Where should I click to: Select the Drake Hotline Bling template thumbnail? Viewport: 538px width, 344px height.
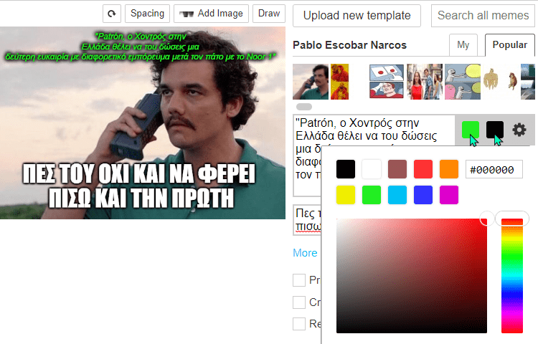[x=339, y=82]
